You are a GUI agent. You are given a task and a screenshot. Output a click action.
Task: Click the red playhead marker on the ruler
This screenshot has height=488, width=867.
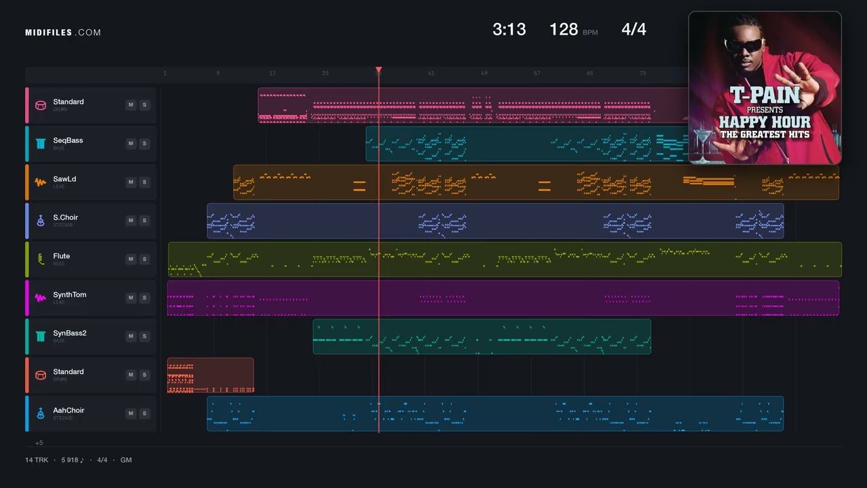click(x=379, y=70)
